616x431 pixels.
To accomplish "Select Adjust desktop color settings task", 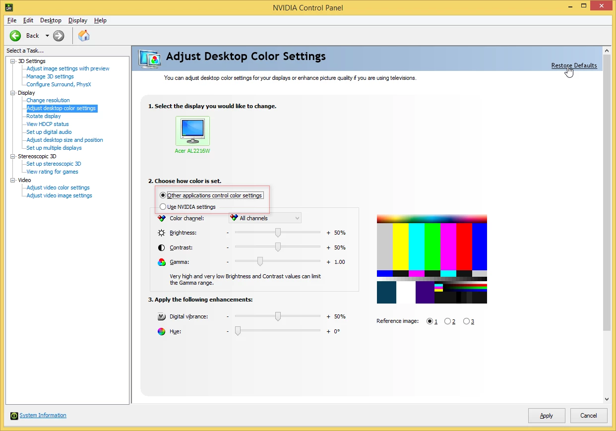I will coord(61,108).
